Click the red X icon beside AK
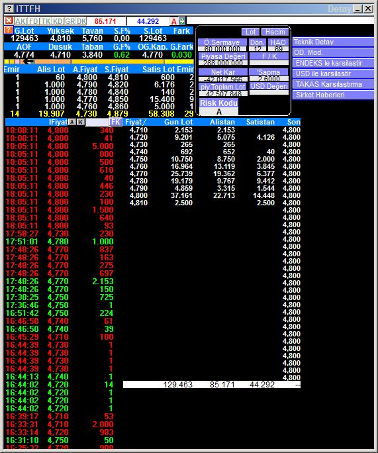The width and height of the screenshot is (378, 453). (9, 21)
